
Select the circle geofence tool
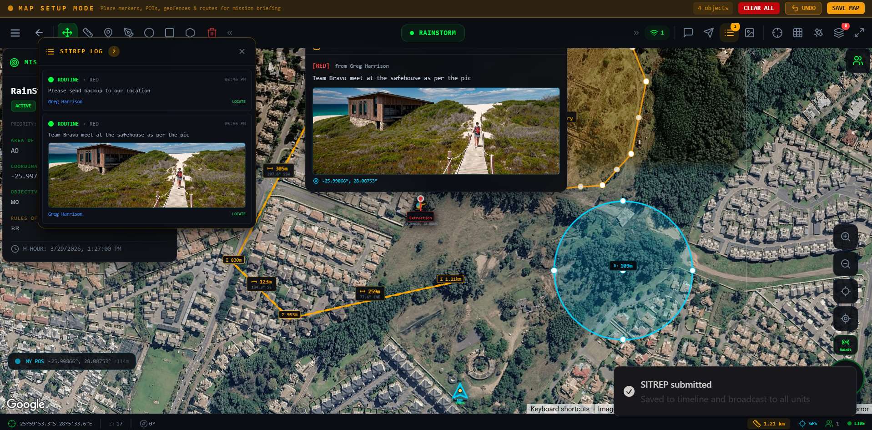149,33
